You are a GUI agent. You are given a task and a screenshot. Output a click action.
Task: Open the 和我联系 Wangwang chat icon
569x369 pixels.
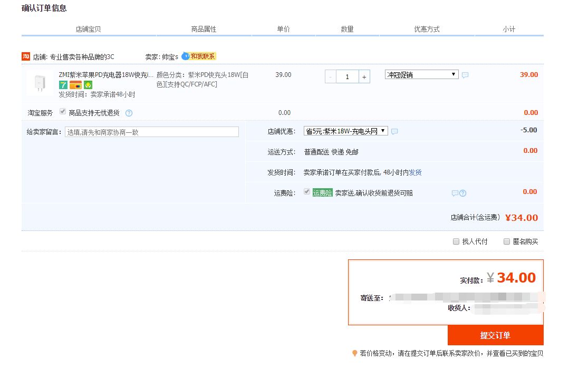[199, 56]
